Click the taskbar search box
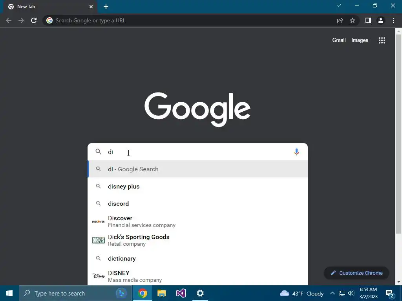Image resolution: width=402 pixels, height=301 pixels. click(x=76, y=293)
